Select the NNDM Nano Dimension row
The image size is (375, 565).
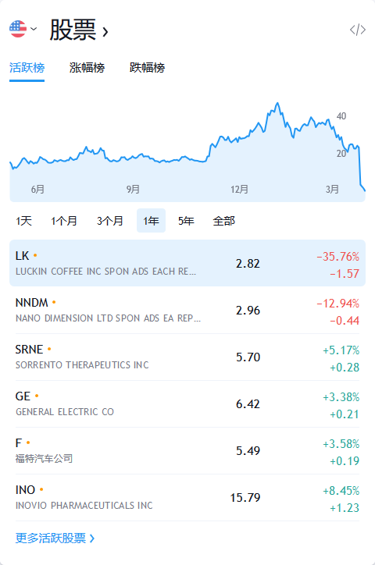click(187, 311)
